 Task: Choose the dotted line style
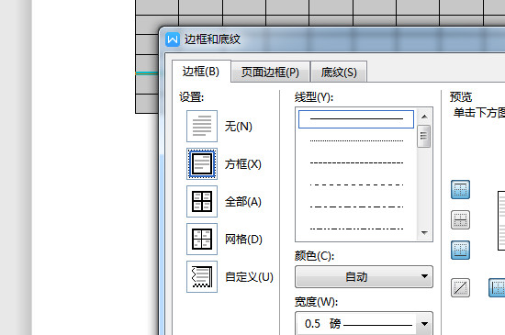356,141
